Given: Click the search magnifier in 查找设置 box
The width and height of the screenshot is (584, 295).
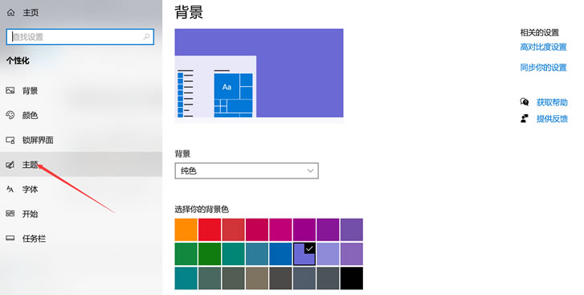Looking at the screenshot, I should coord(146,37).
